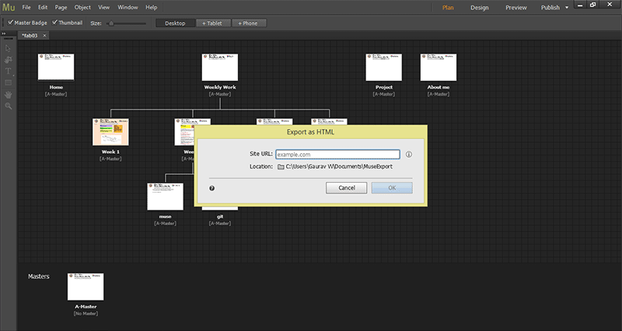Click the Publish button
The height and width of the screenshot is (331, 622).
550,8
